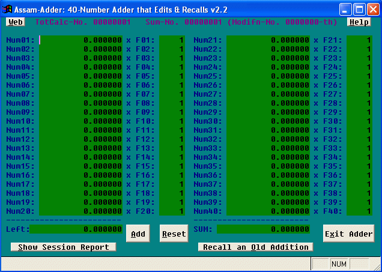Click the Sum-No. 00000001 text
This screenshot has height=272, width=382.
(x=184, y=22)
